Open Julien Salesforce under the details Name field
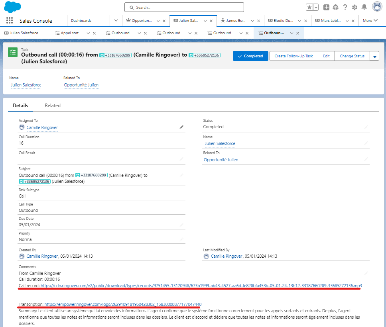386x327 pixels. pyautogui.click(x=220, y=143)
